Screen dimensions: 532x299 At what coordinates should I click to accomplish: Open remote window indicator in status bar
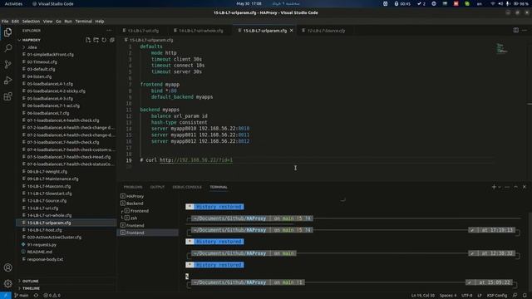coord(6,296)
